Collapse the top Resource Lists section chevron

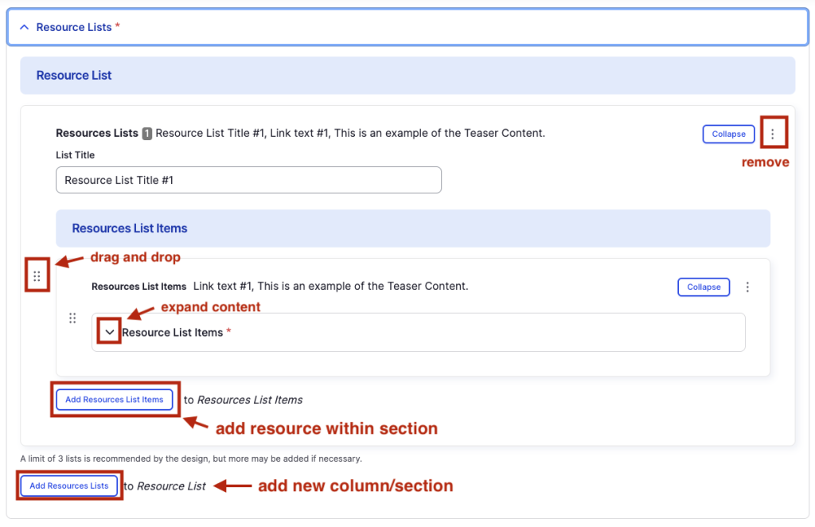click(x=24, y=27)
